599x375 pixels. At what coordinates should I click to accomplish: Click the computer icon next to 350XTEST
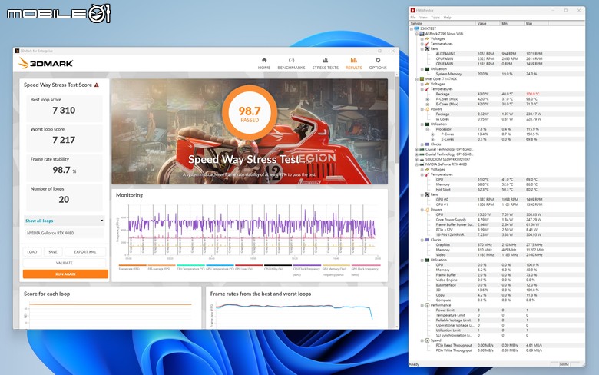[417, 28]
